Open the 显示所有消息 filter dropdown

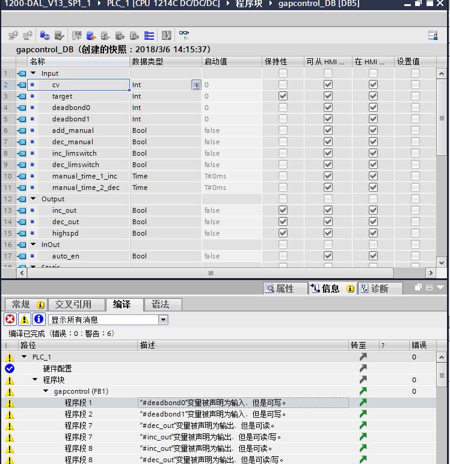tap(163, 320)
